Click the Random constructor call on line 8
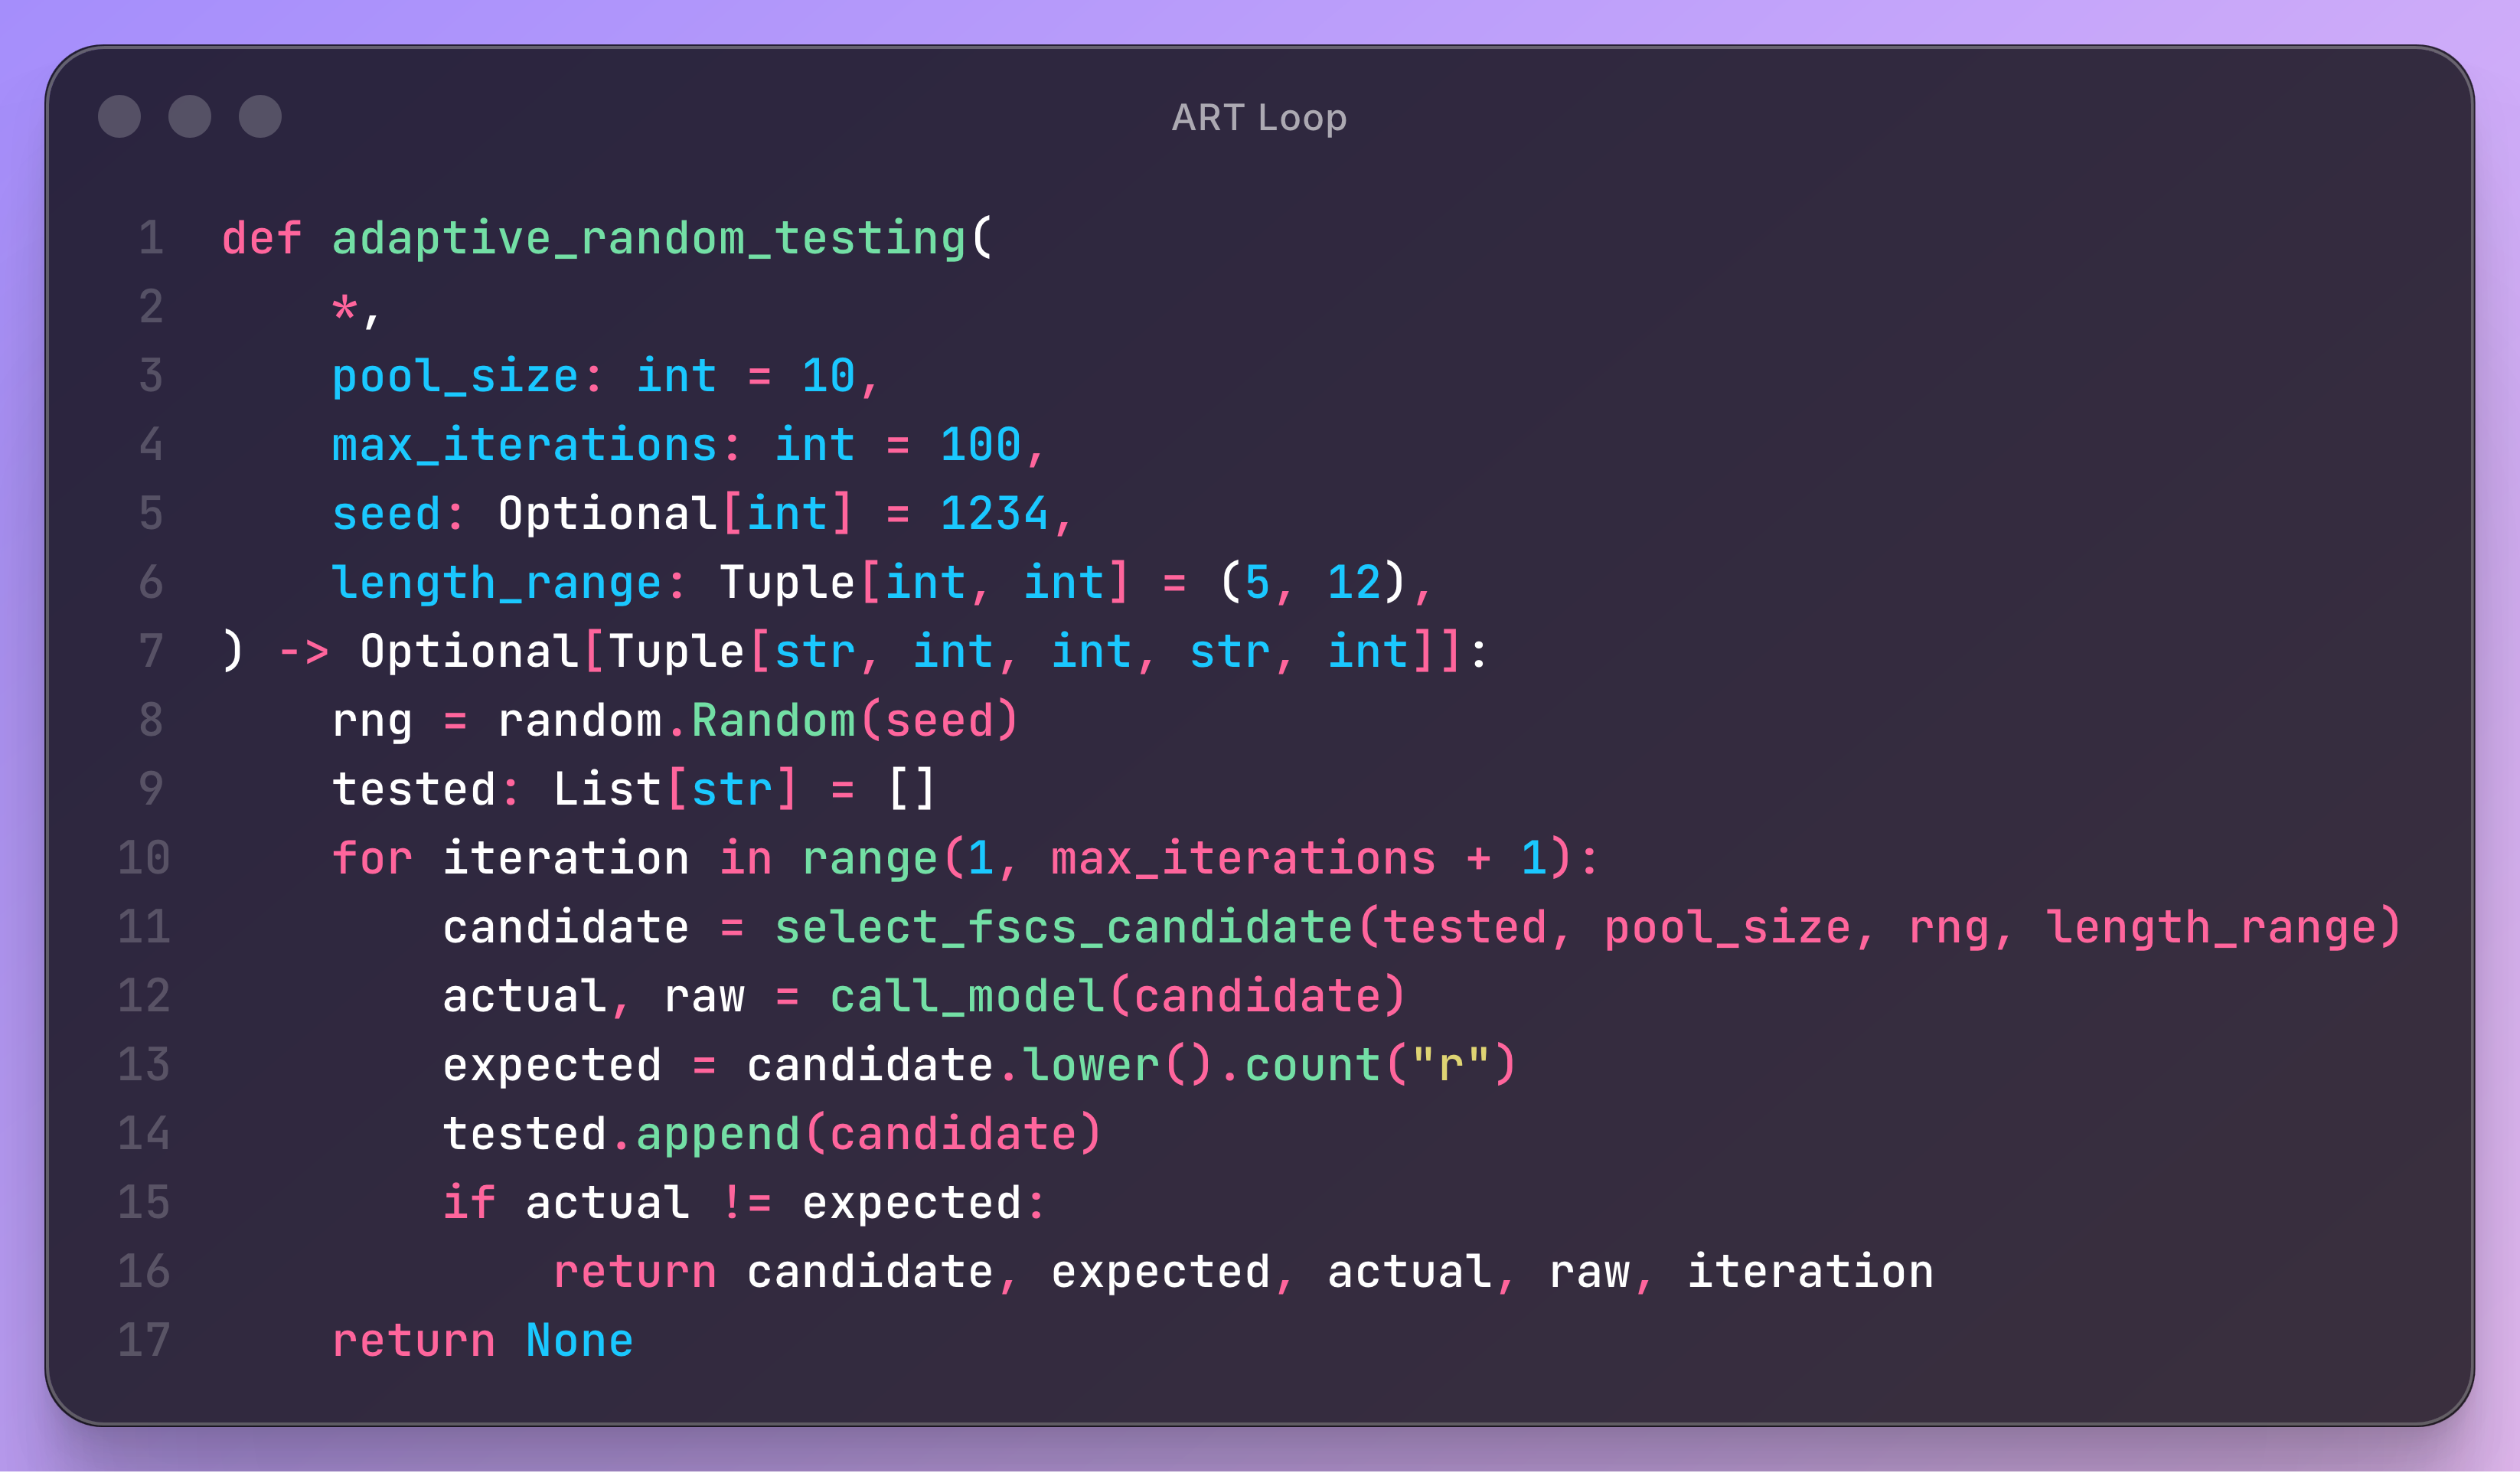 pos(773,721)
